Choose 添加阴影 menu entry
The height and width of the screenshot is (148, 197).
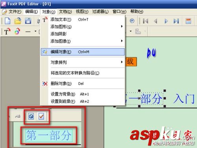tap(83, 34)
